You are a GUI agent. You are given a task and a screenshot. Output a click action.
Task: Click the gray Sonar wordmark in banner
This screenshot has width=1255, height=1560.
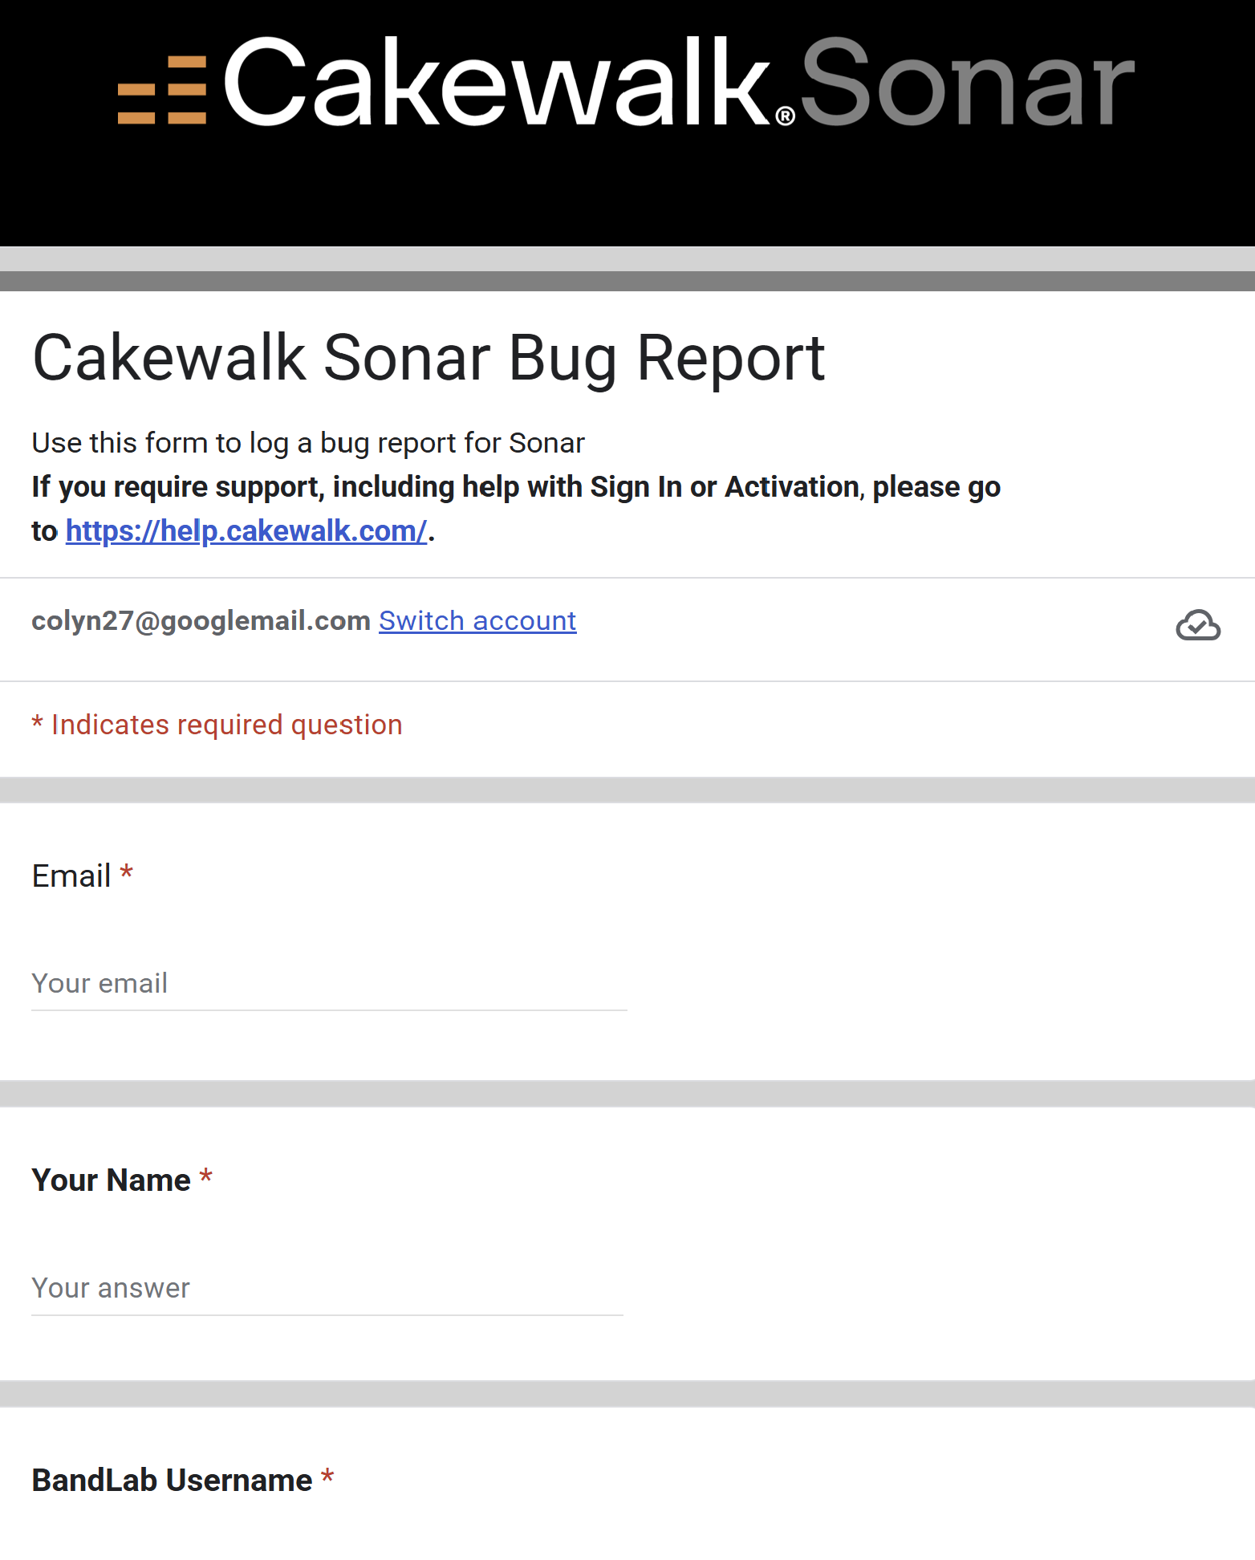[966, 83]
